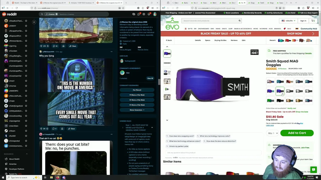Viewport: 321px width, 180px height.
Task: Select the green lens goggle color swatch
Action: point(271,100)
